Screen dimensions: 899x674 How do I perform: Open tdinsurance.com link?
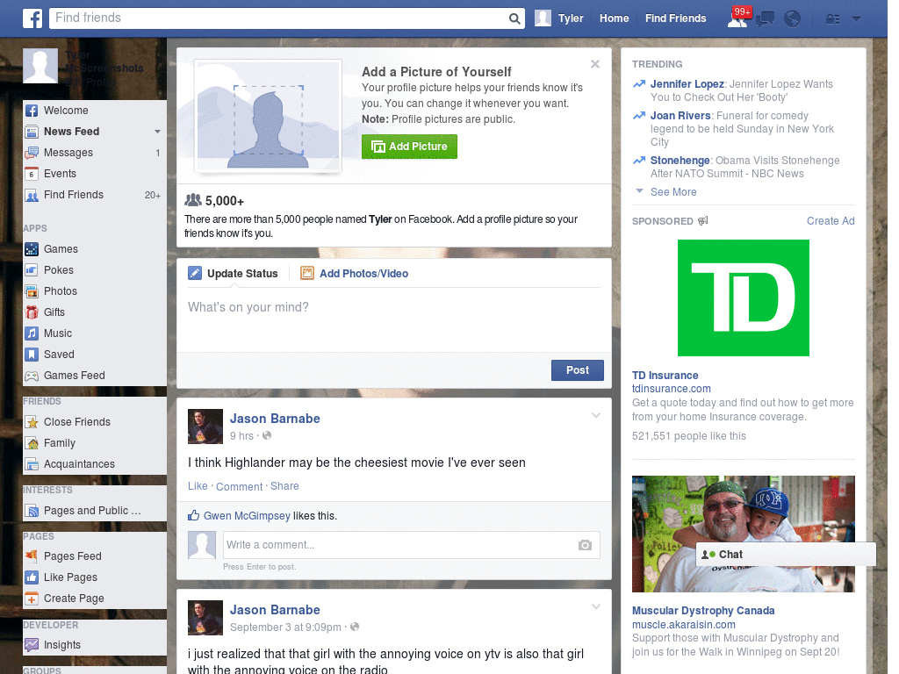pos(671,389)
